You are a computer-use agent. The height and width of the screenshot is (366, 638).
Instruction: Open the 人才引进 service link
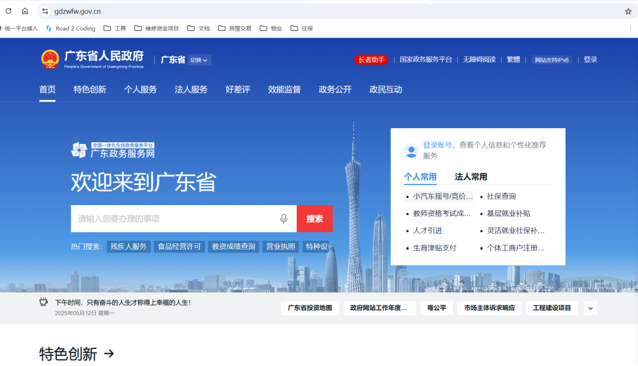(x=428, y=230)
